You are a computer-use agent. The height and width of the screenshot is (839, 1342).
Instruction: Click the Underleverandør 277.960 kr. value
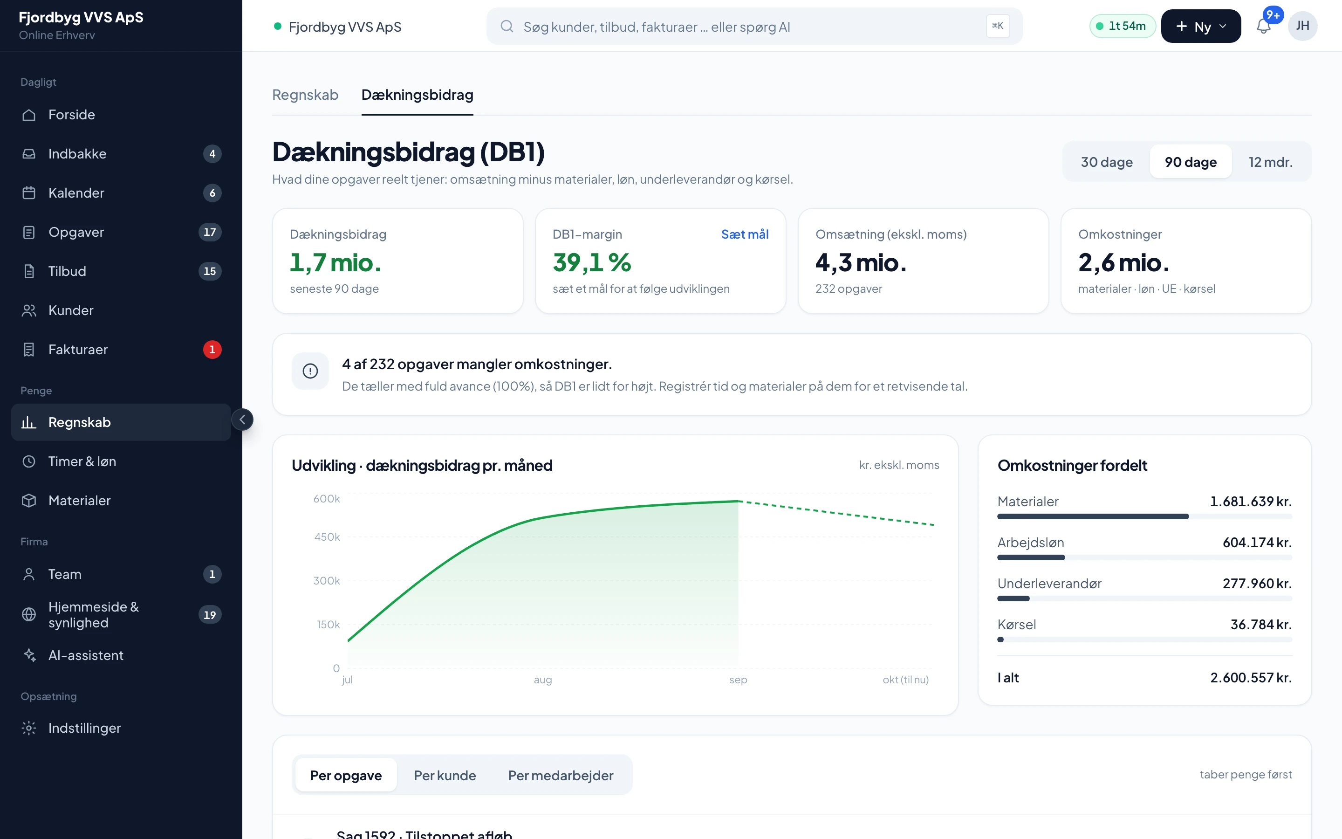point(1257,584)
